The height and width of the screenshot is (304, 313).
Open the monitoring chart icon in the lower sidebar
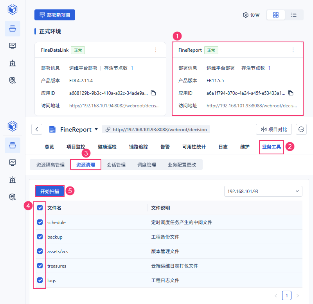[x=13, y=163]
